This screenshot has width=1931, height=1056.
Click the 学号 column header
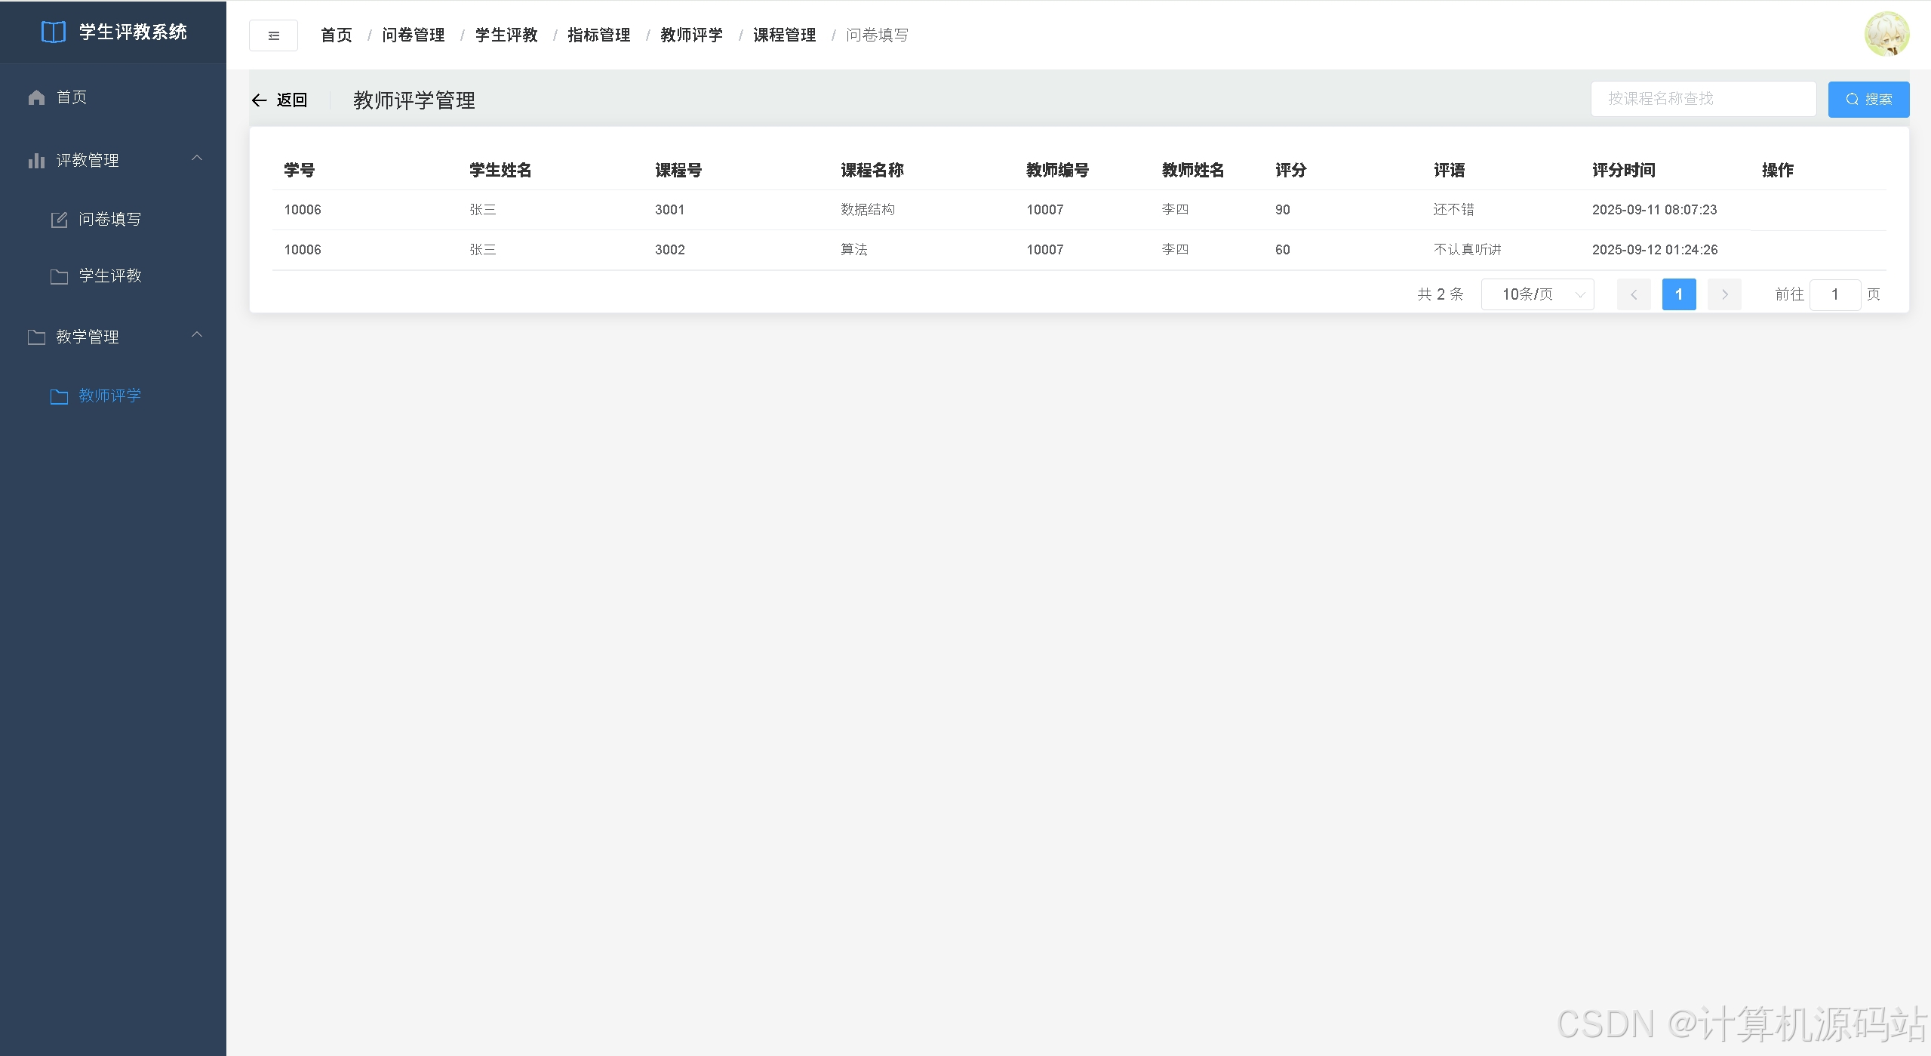[x=300, y=171]
